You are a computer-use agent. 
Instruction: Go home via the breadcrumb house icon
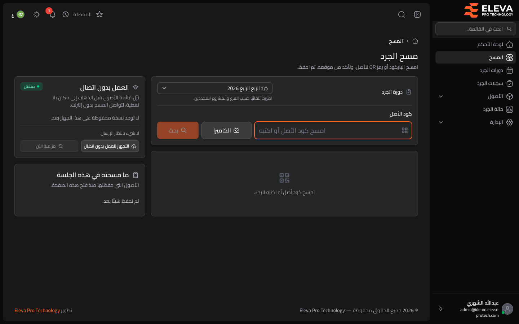415,41
